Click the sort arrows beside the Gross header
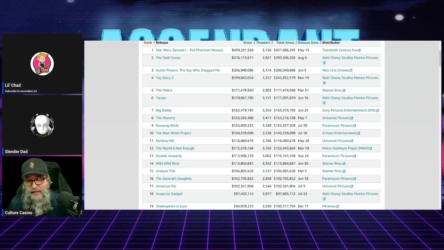 tap(254, 43)
